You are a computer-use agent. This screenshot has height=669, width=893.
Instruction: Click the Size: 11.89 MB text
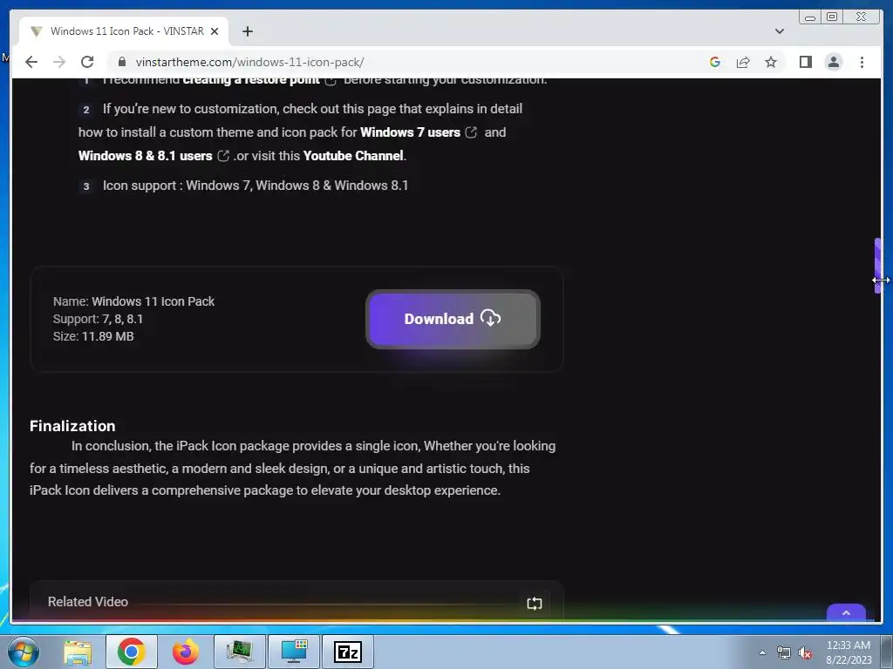[x=93, y=336]
